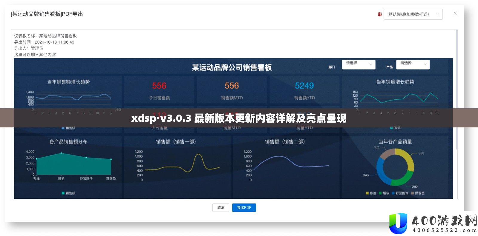
Task: Click the donut chart label 292
Action: coord(415,187)
